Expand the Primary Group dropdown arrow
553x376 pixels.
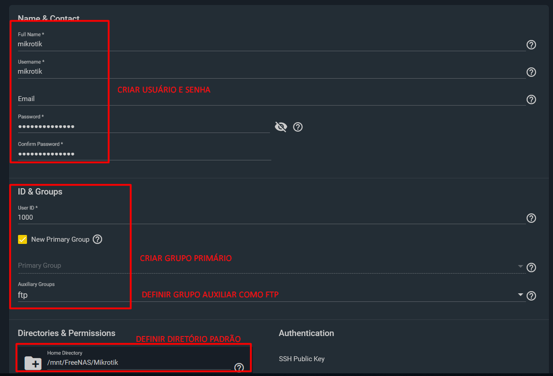point(521,266)
